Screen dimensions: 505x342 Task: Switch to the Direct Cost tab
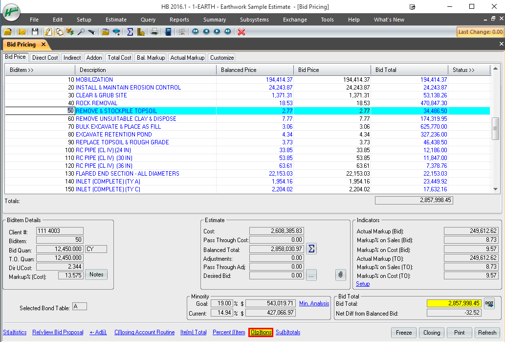pyautogui.click(x=45, y=58)
